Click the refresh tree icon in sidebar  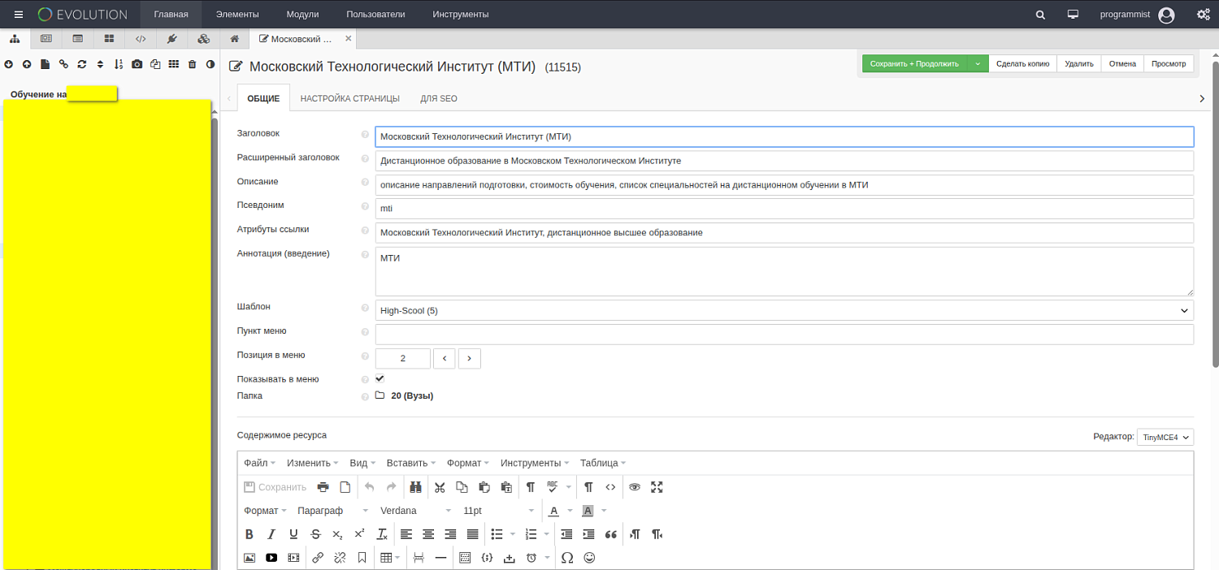(81, 64)
